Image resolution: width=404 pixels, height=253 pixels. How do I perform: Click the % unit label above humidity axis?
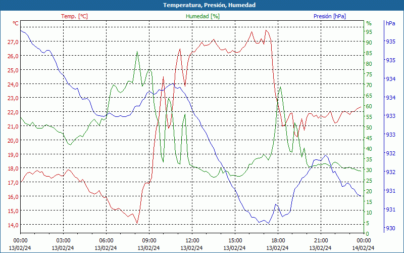coord(369,23)
